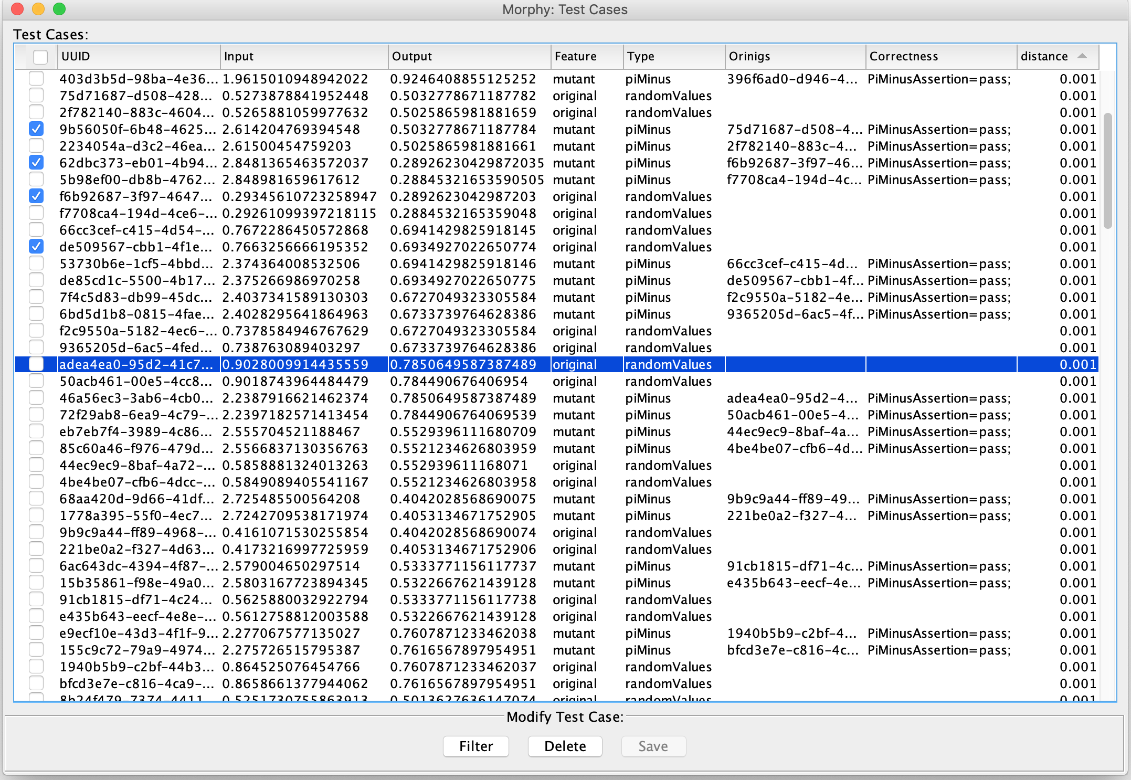Select Origins cell 9b9c9a44-ff89 in 68aa420d row
Screen dimensions: 1131x780
tap(792, 499)
